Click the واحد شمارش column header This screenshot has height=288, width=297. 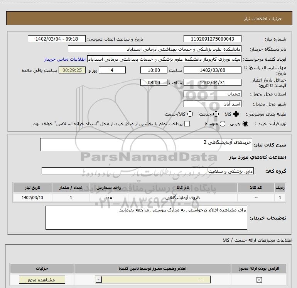pyautogui.click(x=109, y=187)
